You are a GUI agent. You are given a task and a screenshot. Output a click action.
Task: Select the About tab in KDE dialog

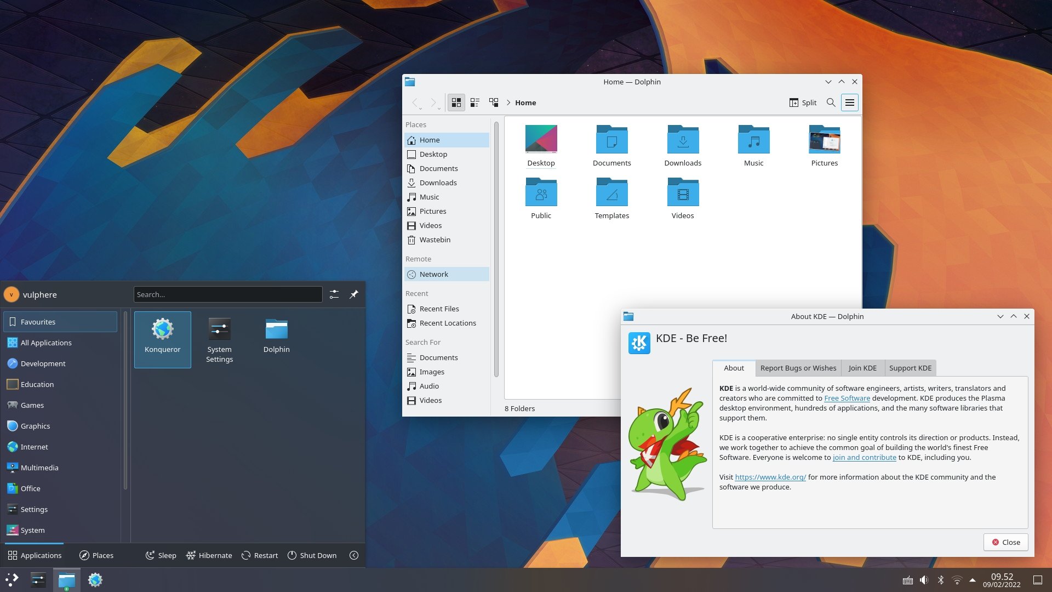click(x=734, y=368)
